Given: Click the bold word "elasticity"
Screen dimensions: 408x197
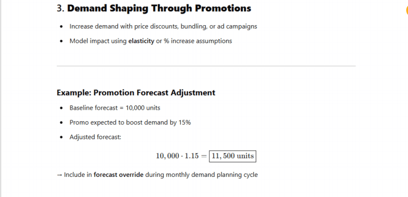Looking at the screenshot, I should click(x=141, y=41).
